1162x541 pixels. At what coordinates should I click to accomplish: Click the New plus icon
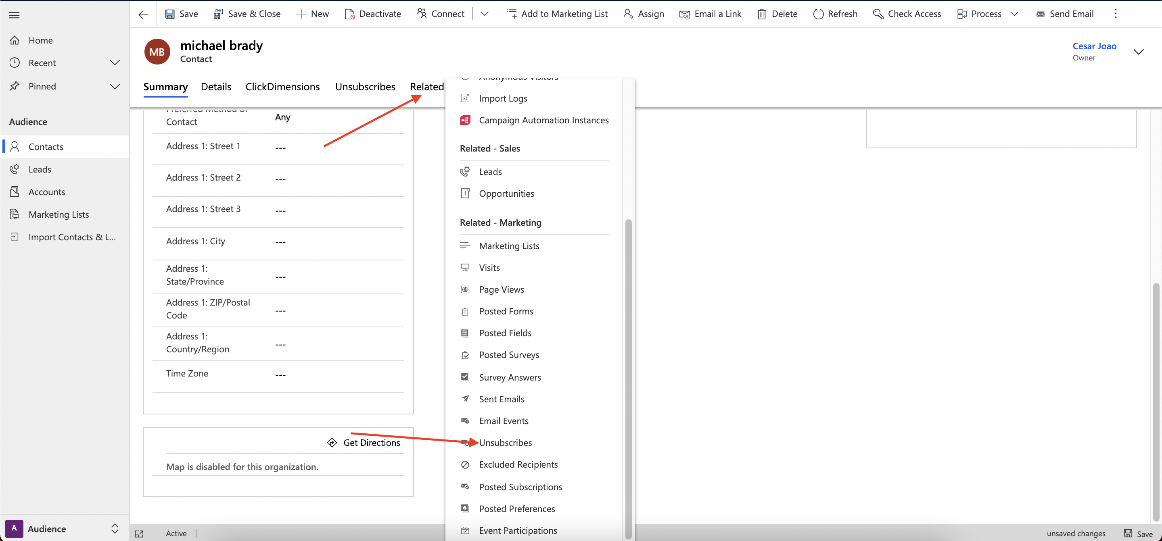[x=301, y=14]
